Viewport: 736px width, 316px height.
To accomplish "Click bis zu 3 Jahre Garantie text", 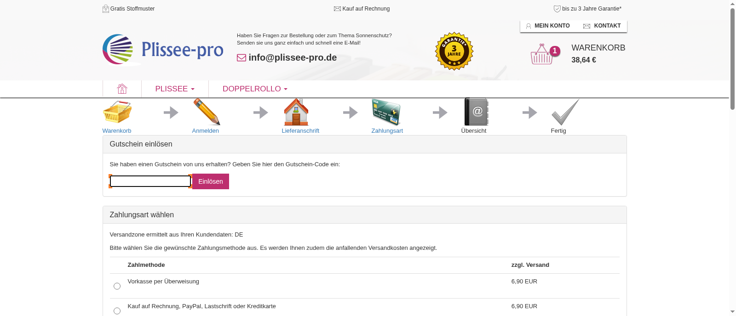I will coord(592,9).
